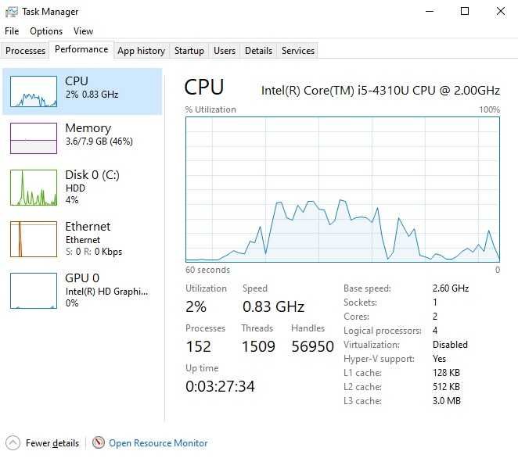Open the GPU 0 graph icon
The width and height of the screenshot is (518, 462).
[34, 291]
